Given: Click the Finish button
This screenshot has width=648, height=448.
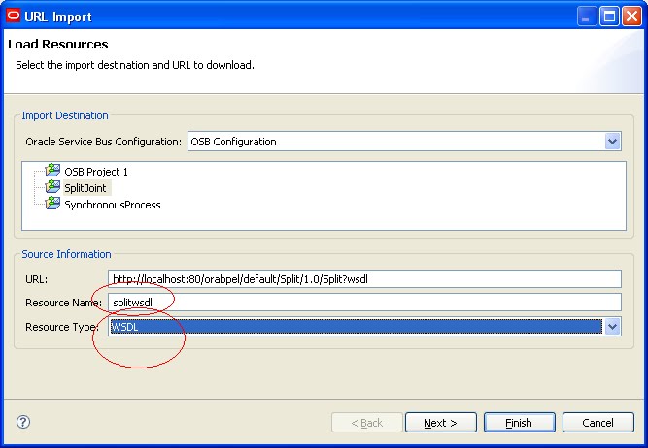Looking at the screenshot, I should point(519,423).
